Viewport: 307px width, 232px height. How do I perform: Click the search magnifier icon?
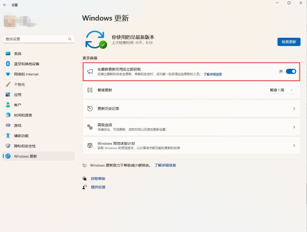coord(70,39)
